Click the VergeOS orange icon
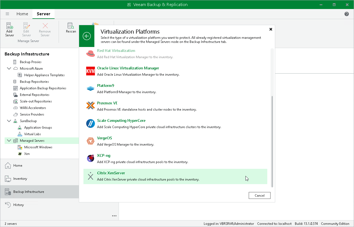The height and width of the screenshot is (227, 354). tap(91, 141)
